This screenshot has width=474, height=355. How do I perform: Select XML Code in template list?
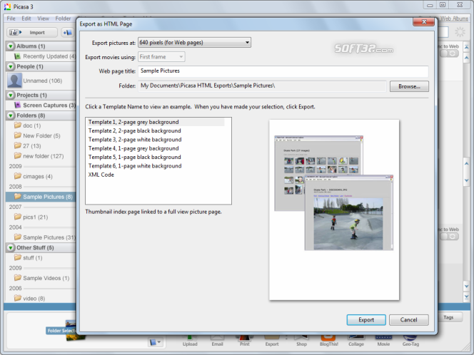coord(101,175)
